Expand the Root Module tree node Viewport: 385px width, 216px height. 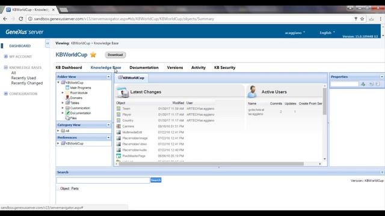coord(63,93)
